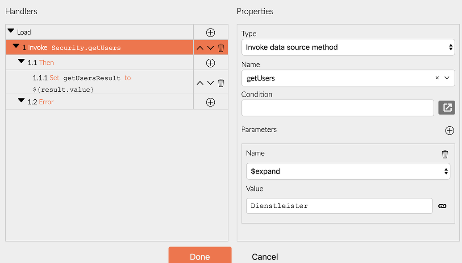Open the Condition expression editor
Viewport: 462px width, 263px height.
point(446,107)
